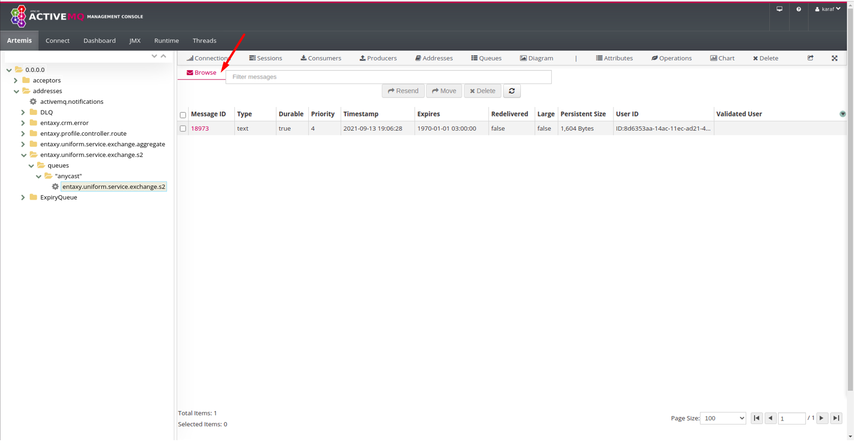Screen dimensions: 855x443
Task: Click the refresh messages icon button
Action: click(511, 91)
